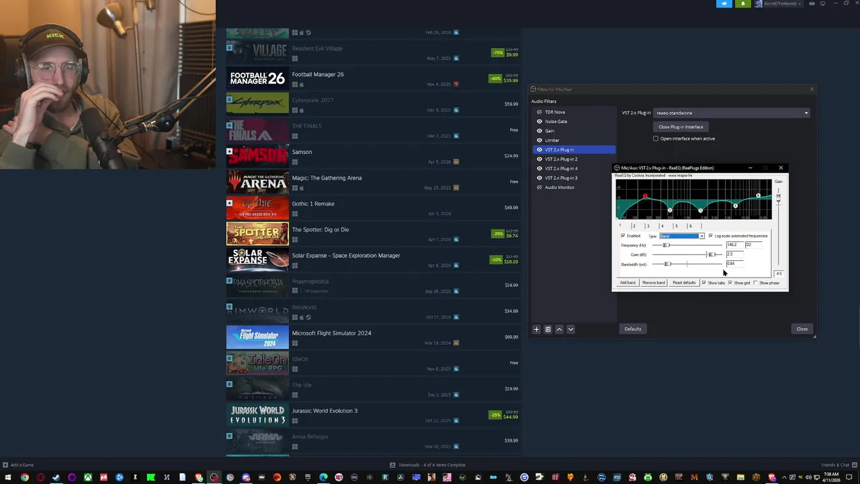Click red band 1 node on EQ graph
Screen dimensions: 860x484
click(x=645, y=196)
